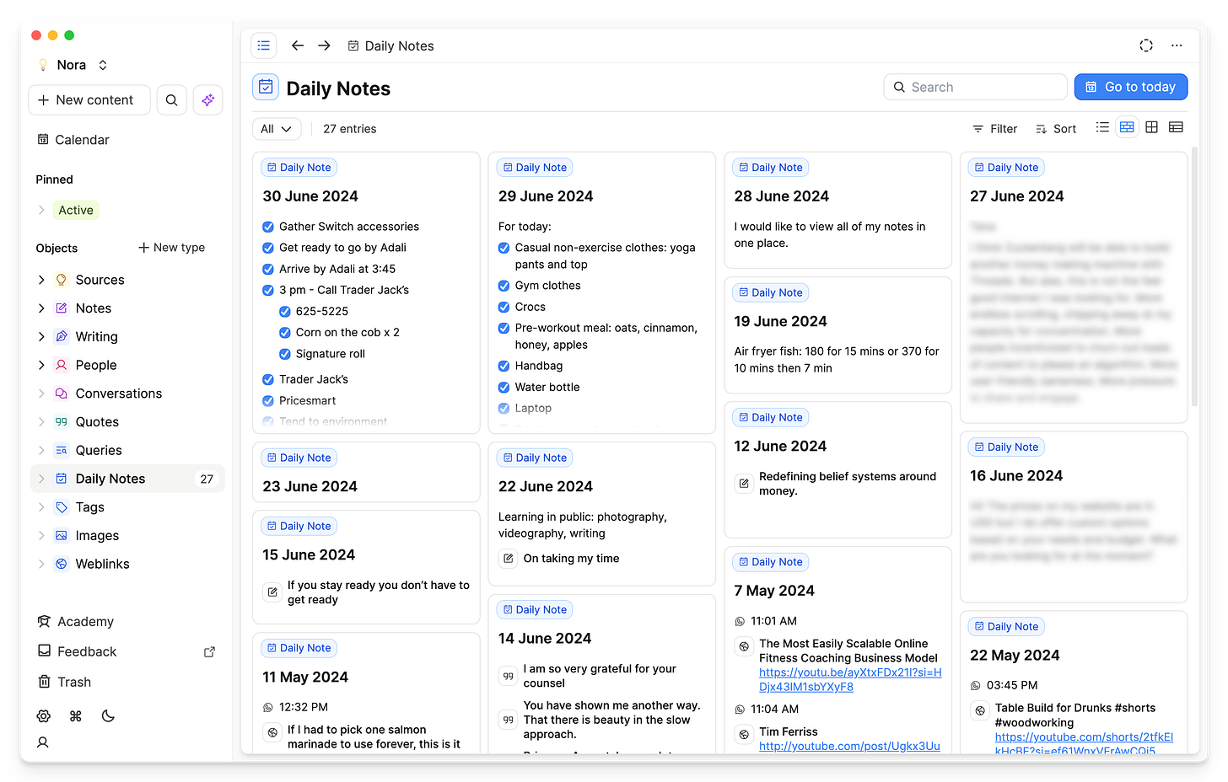Viewport: 1228px width, 782px height.
Task: Uncheck 'Arrive by Adali at 3:45' checkbox
Action: 268,269
